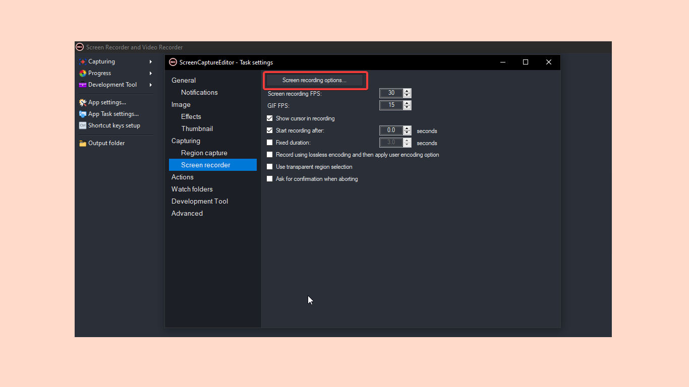Viewport: 689px width, 387px height.
Task: Enable Ask for confirmation when aborting
Action: pyautogui.click(x=269, y=179)
